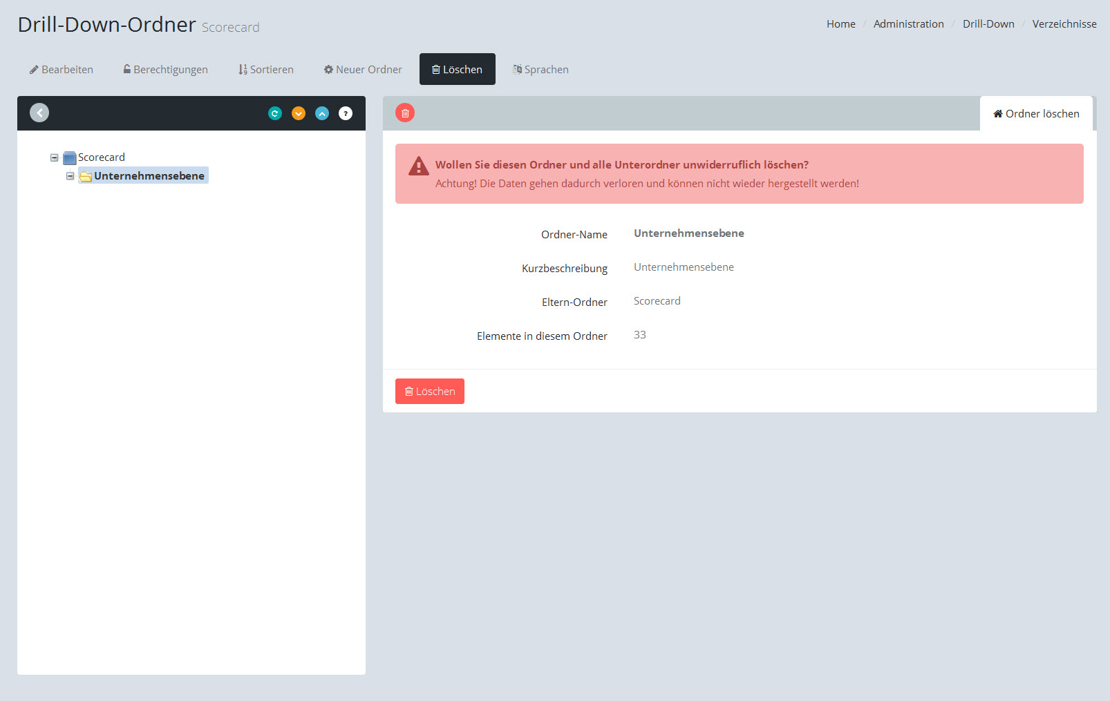This screenshot has width=1110, height=701.
Task: Click the orange expand-all down arrow icon
Action: [x=299, y=113]
